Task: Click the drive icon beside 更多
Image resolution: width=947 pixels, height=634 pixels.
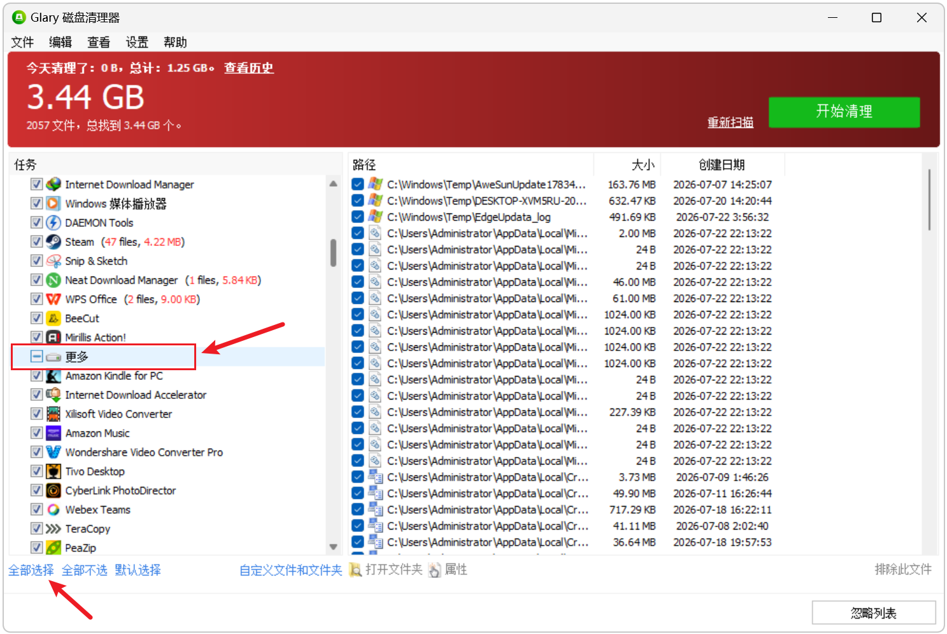Action: coord(53,357)
